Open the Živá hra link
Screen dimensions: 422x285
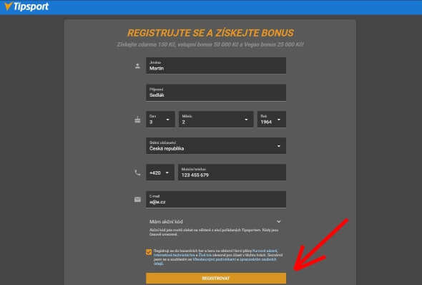coord(205,255)
